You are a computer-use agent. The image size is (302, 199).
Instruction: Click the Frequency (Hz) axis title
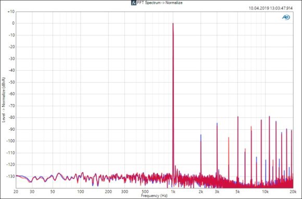tap(154, 196)
